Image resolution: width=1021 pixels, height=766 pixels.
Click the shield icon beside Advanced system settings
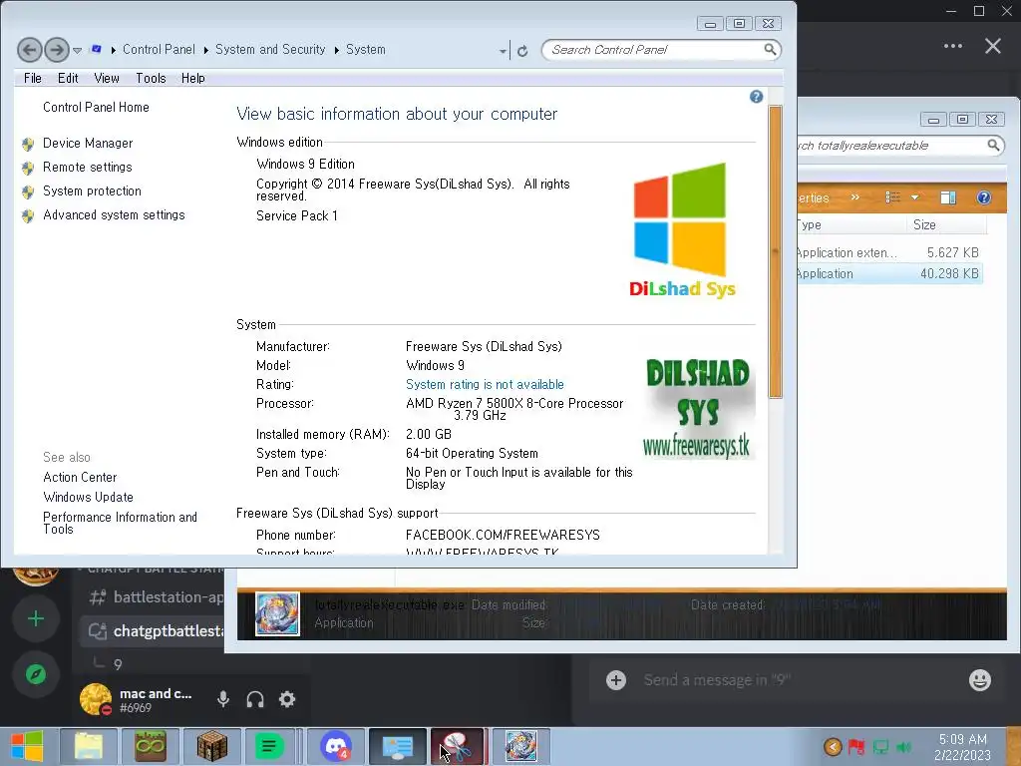[28, 216]
